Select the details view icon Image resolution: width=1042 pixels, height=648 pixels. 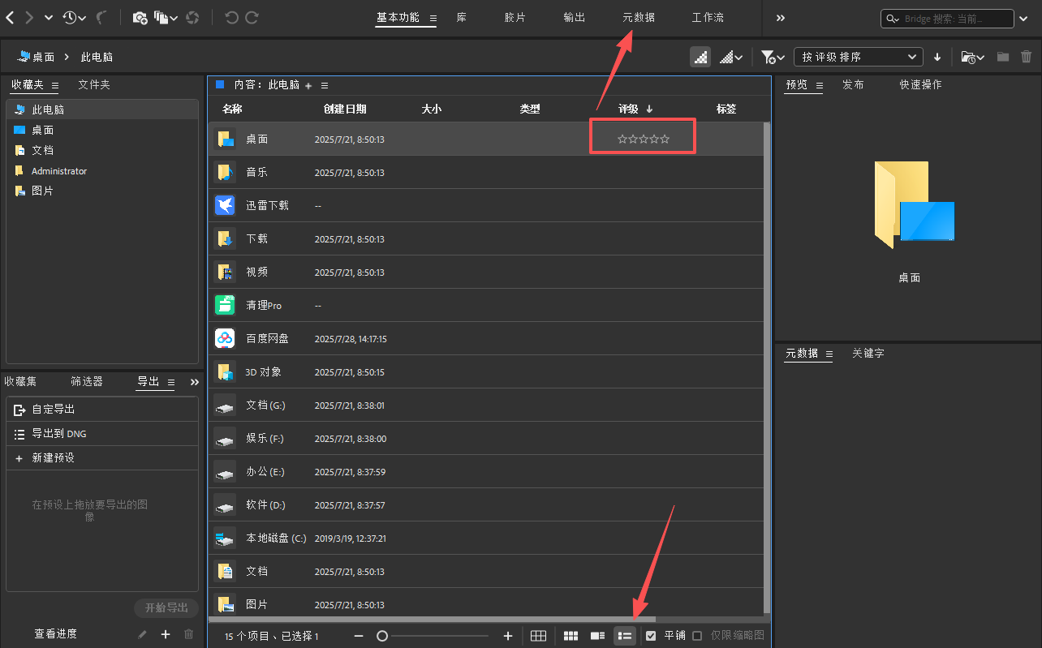(x=597, y=636)
